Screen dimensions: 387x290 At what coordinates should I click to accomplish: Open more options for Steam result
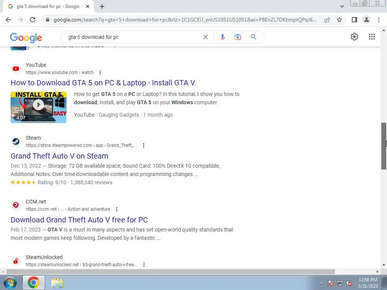[143, 145]
